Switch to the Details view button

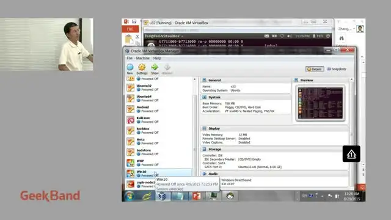tap(315, 69)
